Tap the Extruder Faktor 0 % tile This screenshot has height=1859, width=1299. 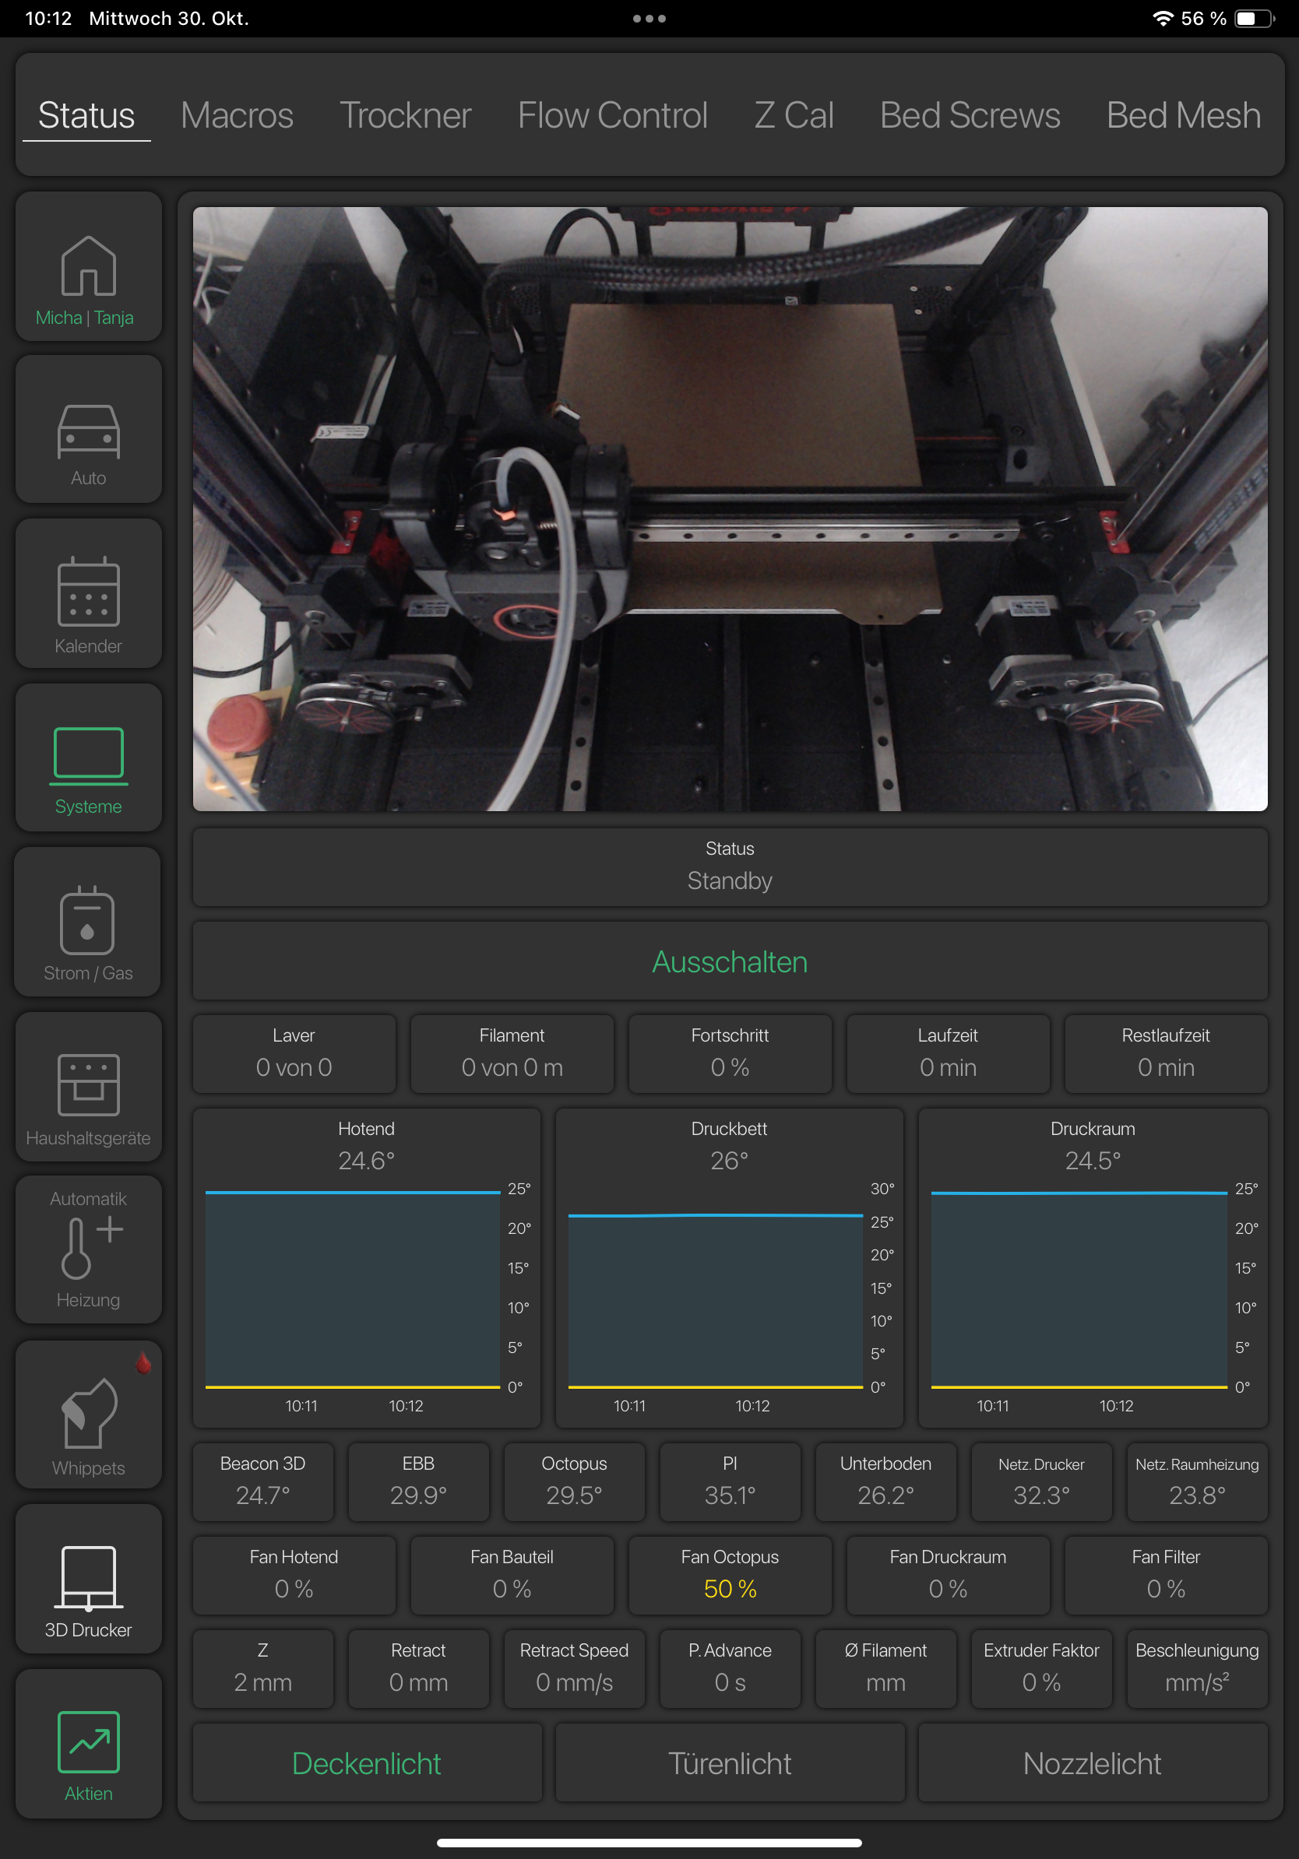click(x=1041, y=1669)
